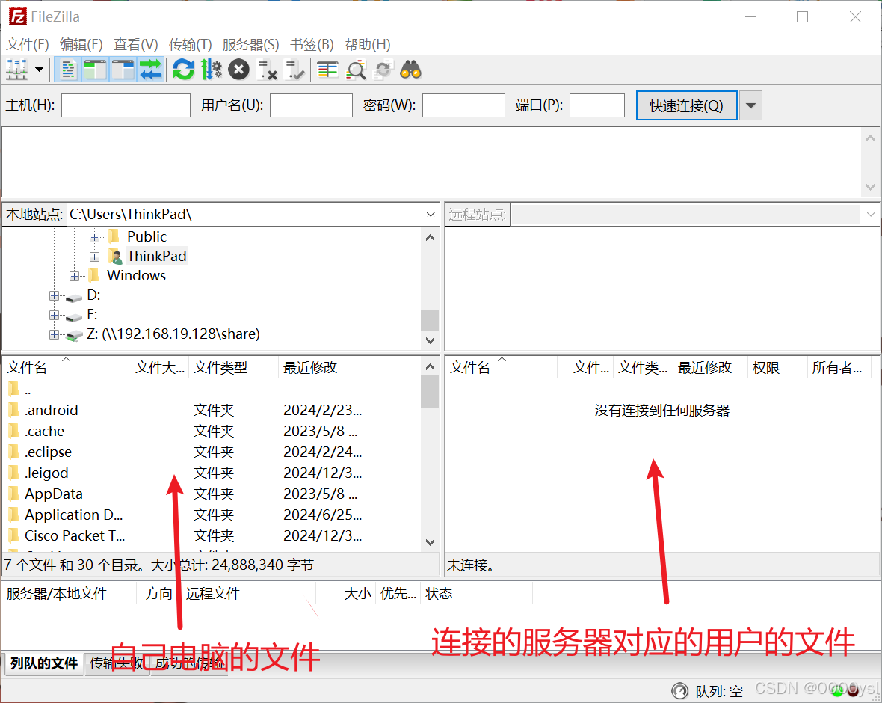Toggle the message log display
Viewport: 882px width, 703px height.
[x=68, y=70]
